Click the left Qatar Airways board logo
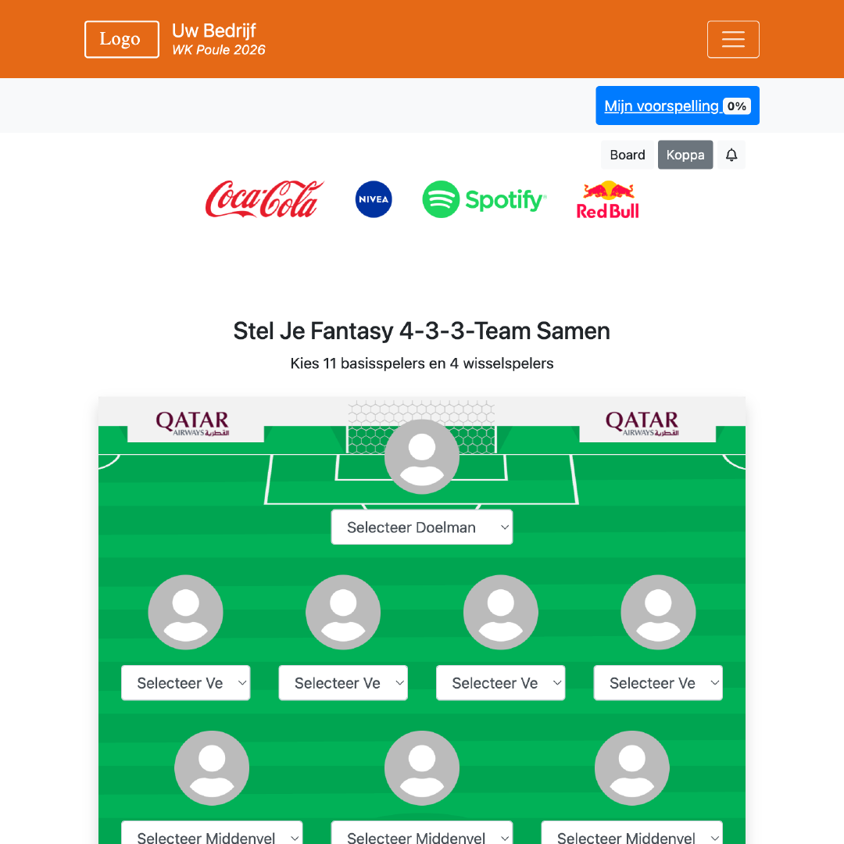The height and width of the screenshot is (844, 844). click(x=191, y=423)
